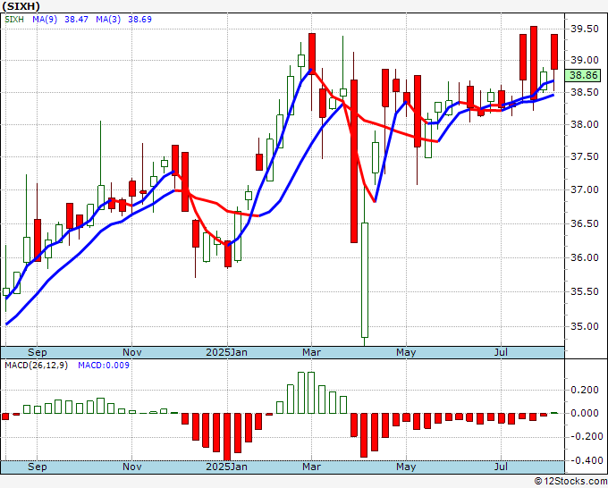Click the 39.00 price axis label
The height and width of the screenshot is (488, 608).
585,60
